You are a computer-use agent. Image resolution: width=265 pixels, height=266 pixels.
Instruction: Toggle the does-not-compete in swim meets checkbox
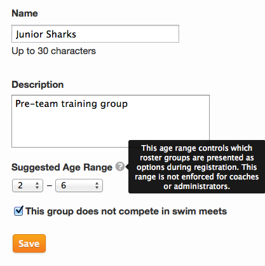pos(18,211)
